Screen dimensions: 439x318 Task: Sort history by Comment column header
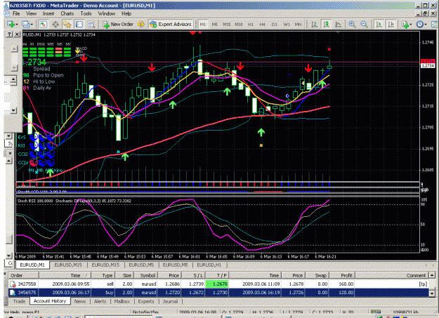click(391, 275)
